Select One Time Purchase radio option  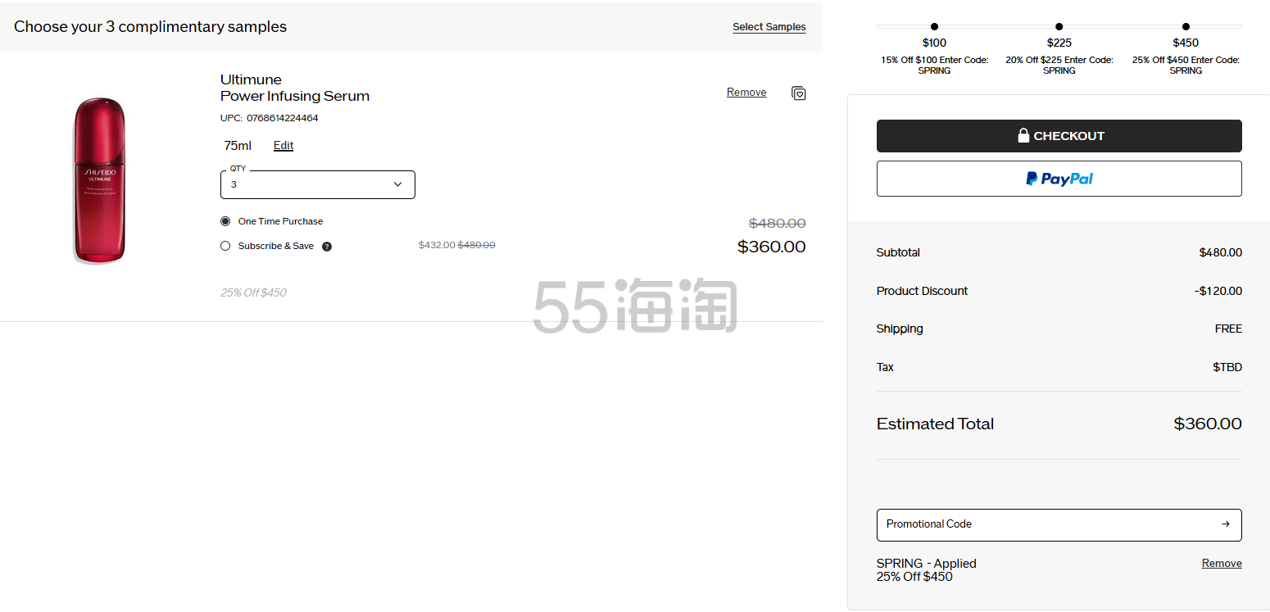click(x=225, y=221)
